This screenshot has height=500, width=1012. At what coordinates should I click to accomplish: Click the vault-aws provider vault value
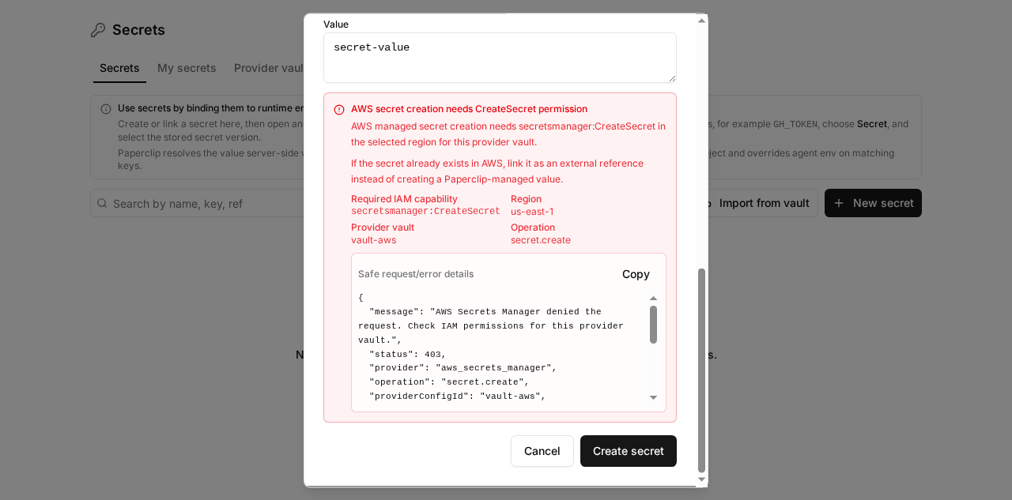[x=373, y=240]
